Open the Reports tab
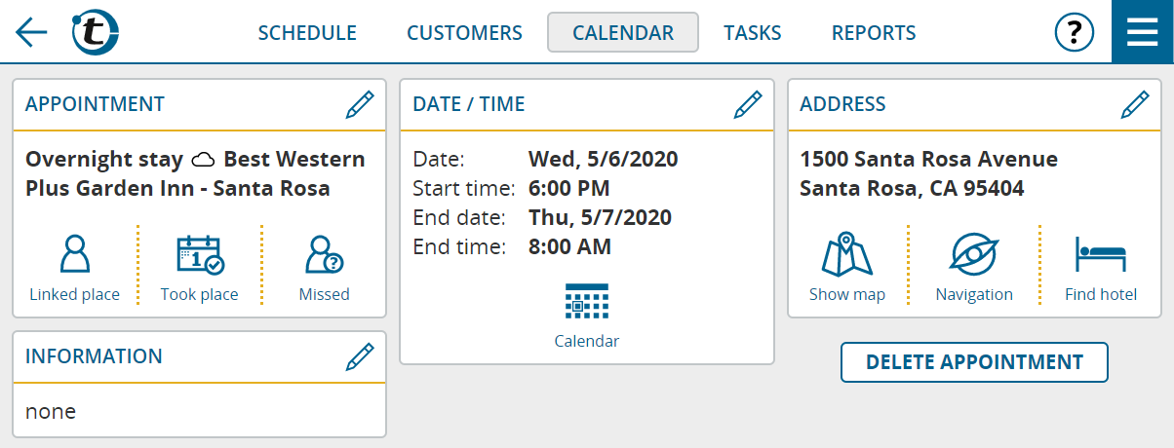Image resolution: width=1174 pixels, height=448 pixels. [874, 32]
